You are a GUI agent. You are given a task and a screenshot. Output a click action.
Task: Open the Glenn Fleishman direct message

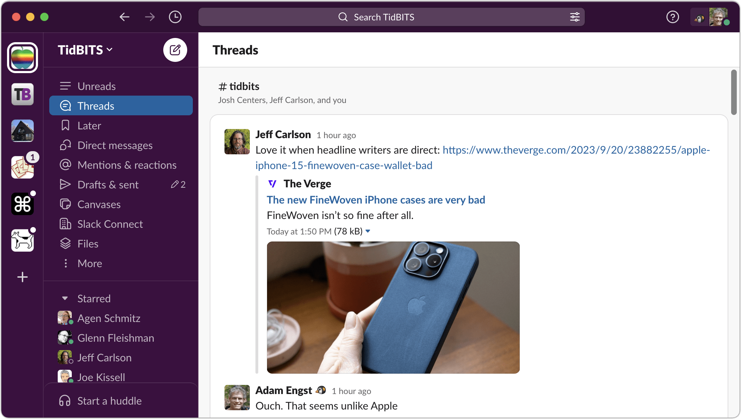pos(115,338)
